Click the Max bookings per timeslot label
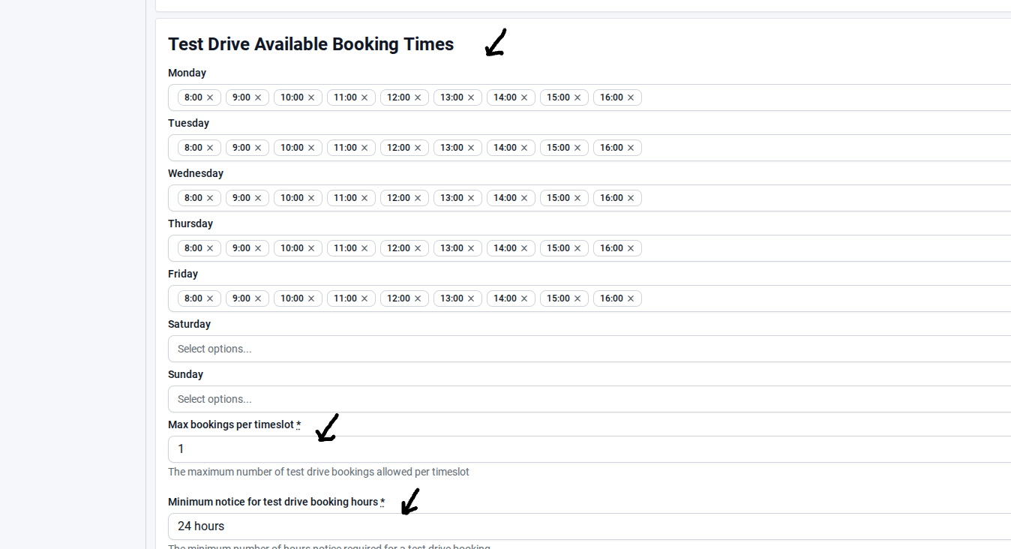Viewport: 1011px width, 549px height. 230,424
